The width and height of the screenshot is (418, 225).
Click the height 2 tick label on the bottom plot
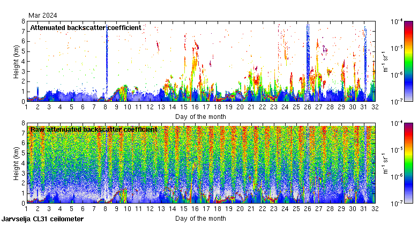pos(23,183)
